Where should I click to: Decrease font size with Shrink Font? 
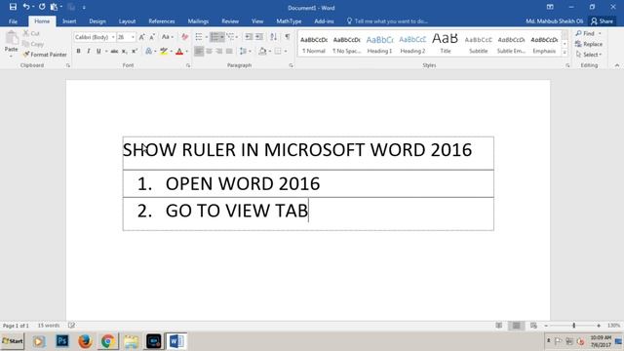click(x=152, y=37)
